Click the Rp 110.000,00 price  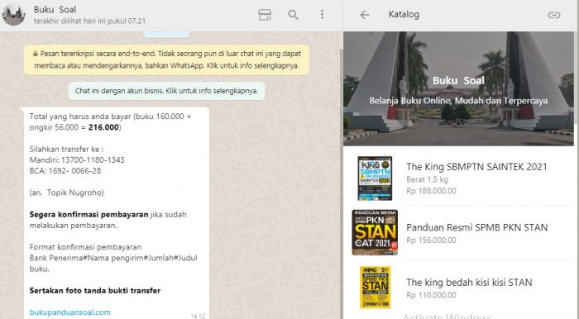[x=431, y=295]
